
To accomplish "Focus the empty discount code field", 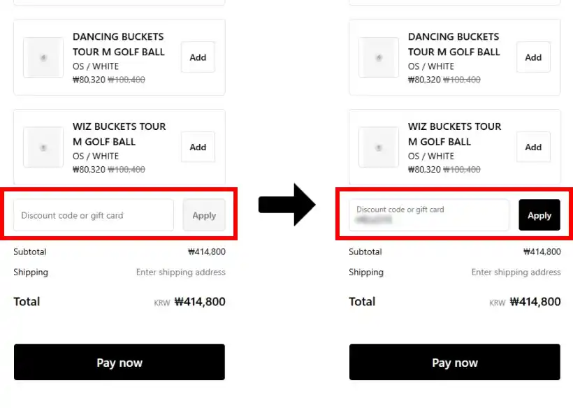I will click(x=94, y=215).
